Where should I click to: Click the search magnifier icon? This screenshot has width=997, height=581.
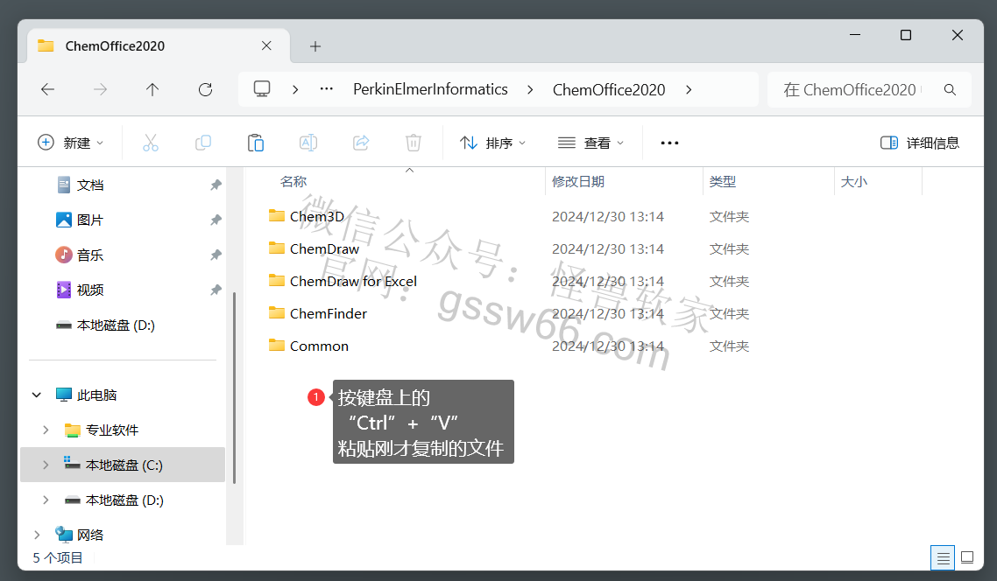pyautogui.click(x=950, y=89)
